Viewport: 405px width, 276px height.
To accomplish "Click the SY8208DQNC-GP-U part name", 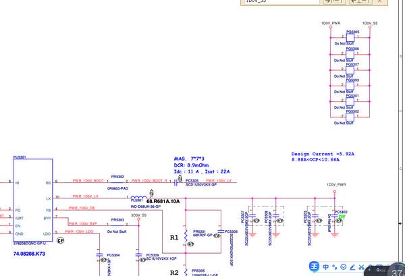I will [30, 244].
